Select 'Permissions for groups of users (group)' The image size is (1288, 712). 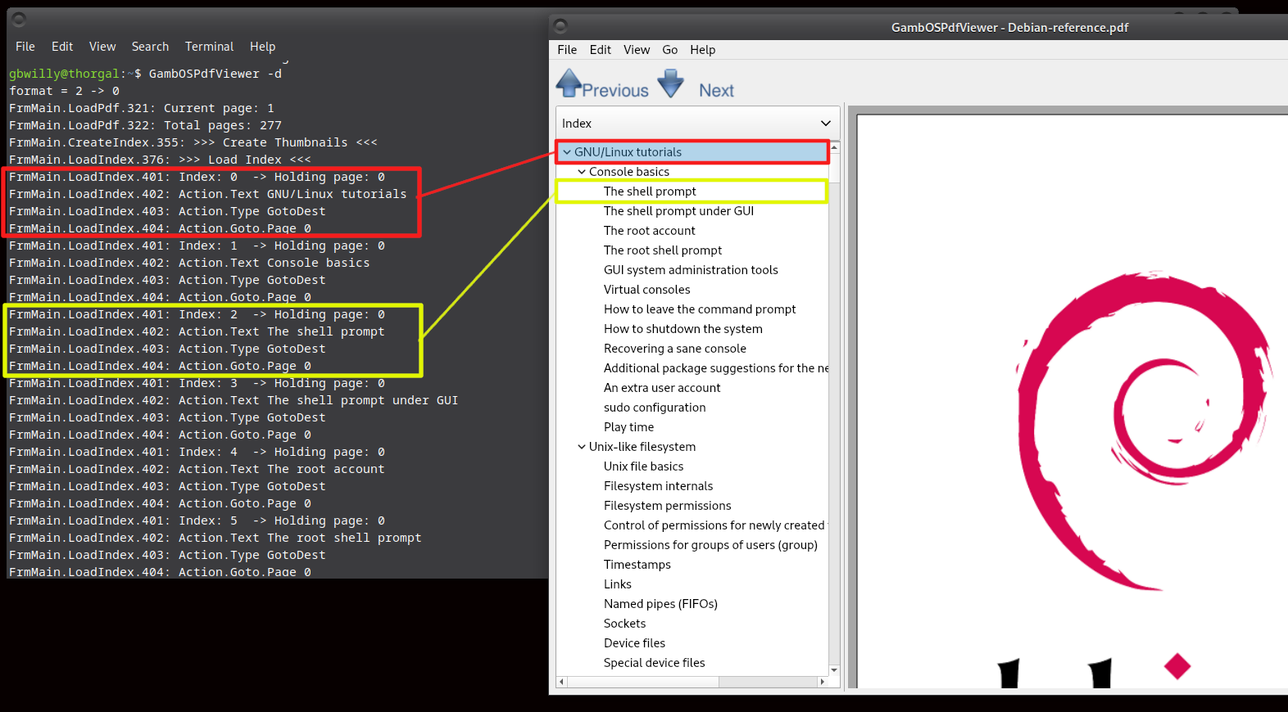pos(710,545)
